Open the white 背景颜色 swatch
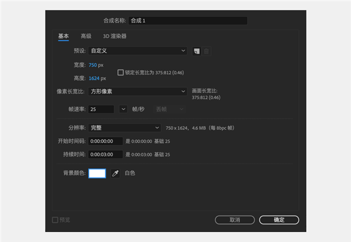The image size is (351, 242). [x=97, y=173]
